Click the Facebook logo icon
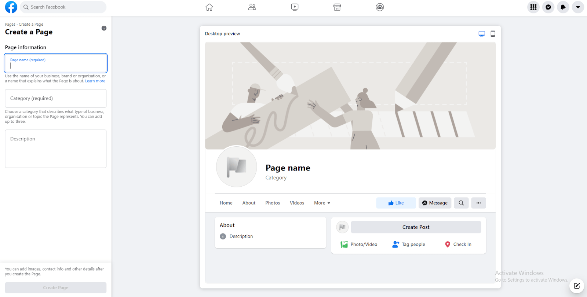Screen dimensions: 587x297 pos(11,7)
